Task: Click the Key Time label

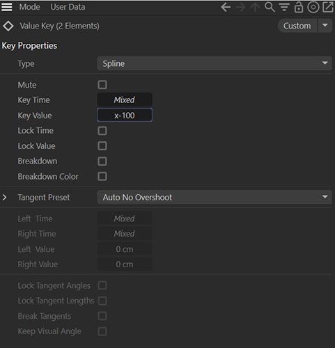Action: coord(33,100)
